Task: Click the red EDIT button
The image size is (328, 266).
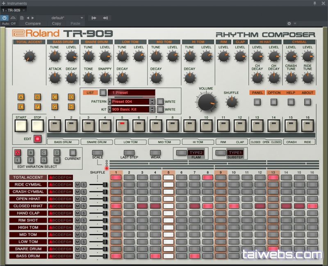Action: click(38, 139)
